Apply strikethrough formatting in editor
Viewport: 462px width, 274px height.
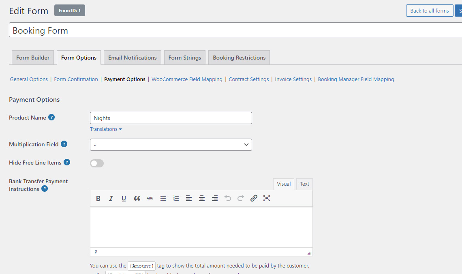click(150, 198)
